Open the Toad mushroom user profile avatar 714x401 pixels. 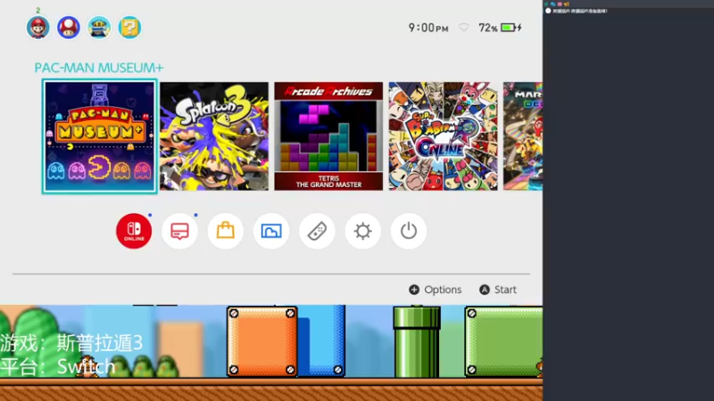coord(69,28)
